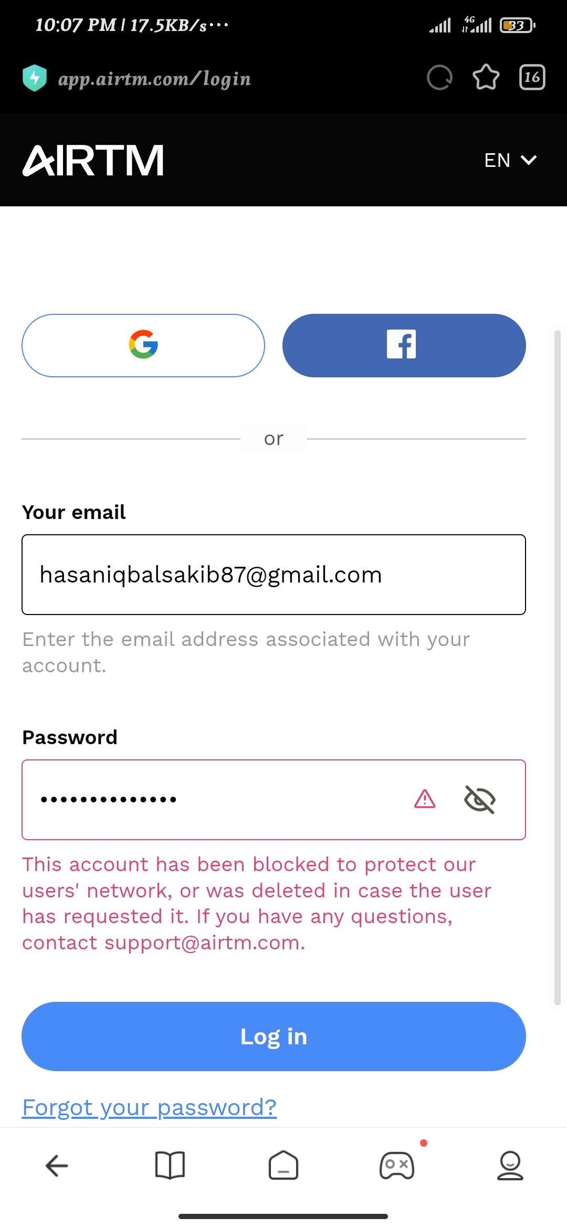This screenshot has width=567, height=1228.
Task: Open the games controller icon
Action: click(397, 1166)
